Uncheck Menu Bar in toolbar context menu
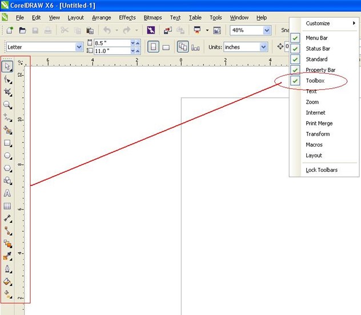The height and width of the screenshot is (315, 361). coord(295,38)
